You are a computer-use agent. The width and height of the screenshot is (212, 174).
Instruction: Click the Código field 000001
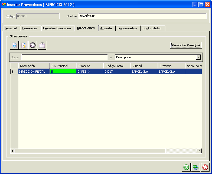[x=38, y=16]
